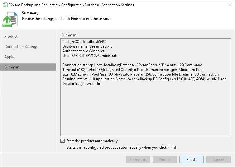Viewport: 235px width, 167px height.
Task: Click the User BACKUPSRV10\Administrator line
Action: click(91, 56)
